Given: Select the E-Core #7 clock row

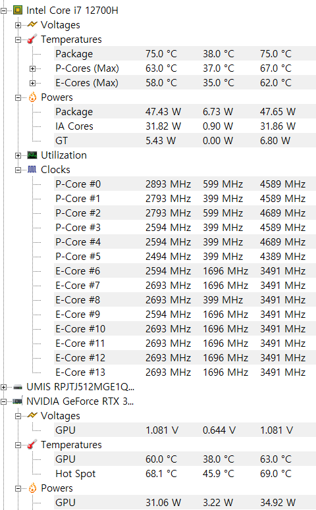Looking at the screenshot, I should pos(185,285).
